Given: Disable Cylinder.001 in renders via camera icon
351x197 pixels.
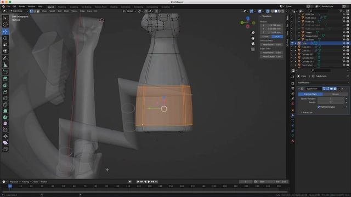Looking at the screenshot, I should click(x=348, y=54).
